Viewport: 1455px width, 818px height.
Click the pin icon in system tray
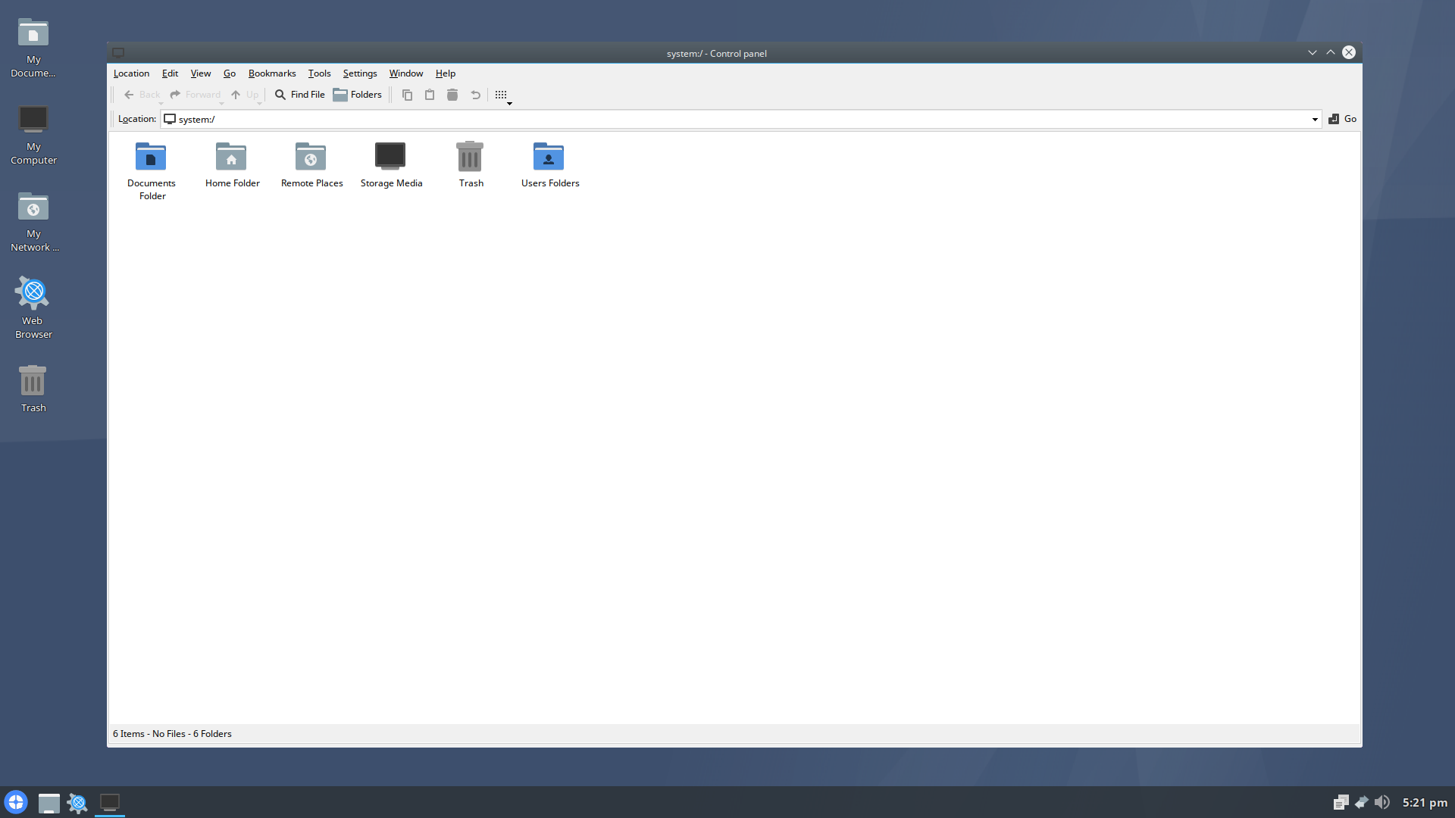1362,802
